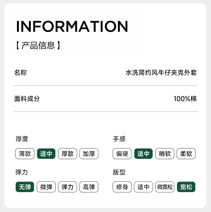Choose 微弹 elasticity option
This screenshot has width=211, height=212.
coord(46,187)
